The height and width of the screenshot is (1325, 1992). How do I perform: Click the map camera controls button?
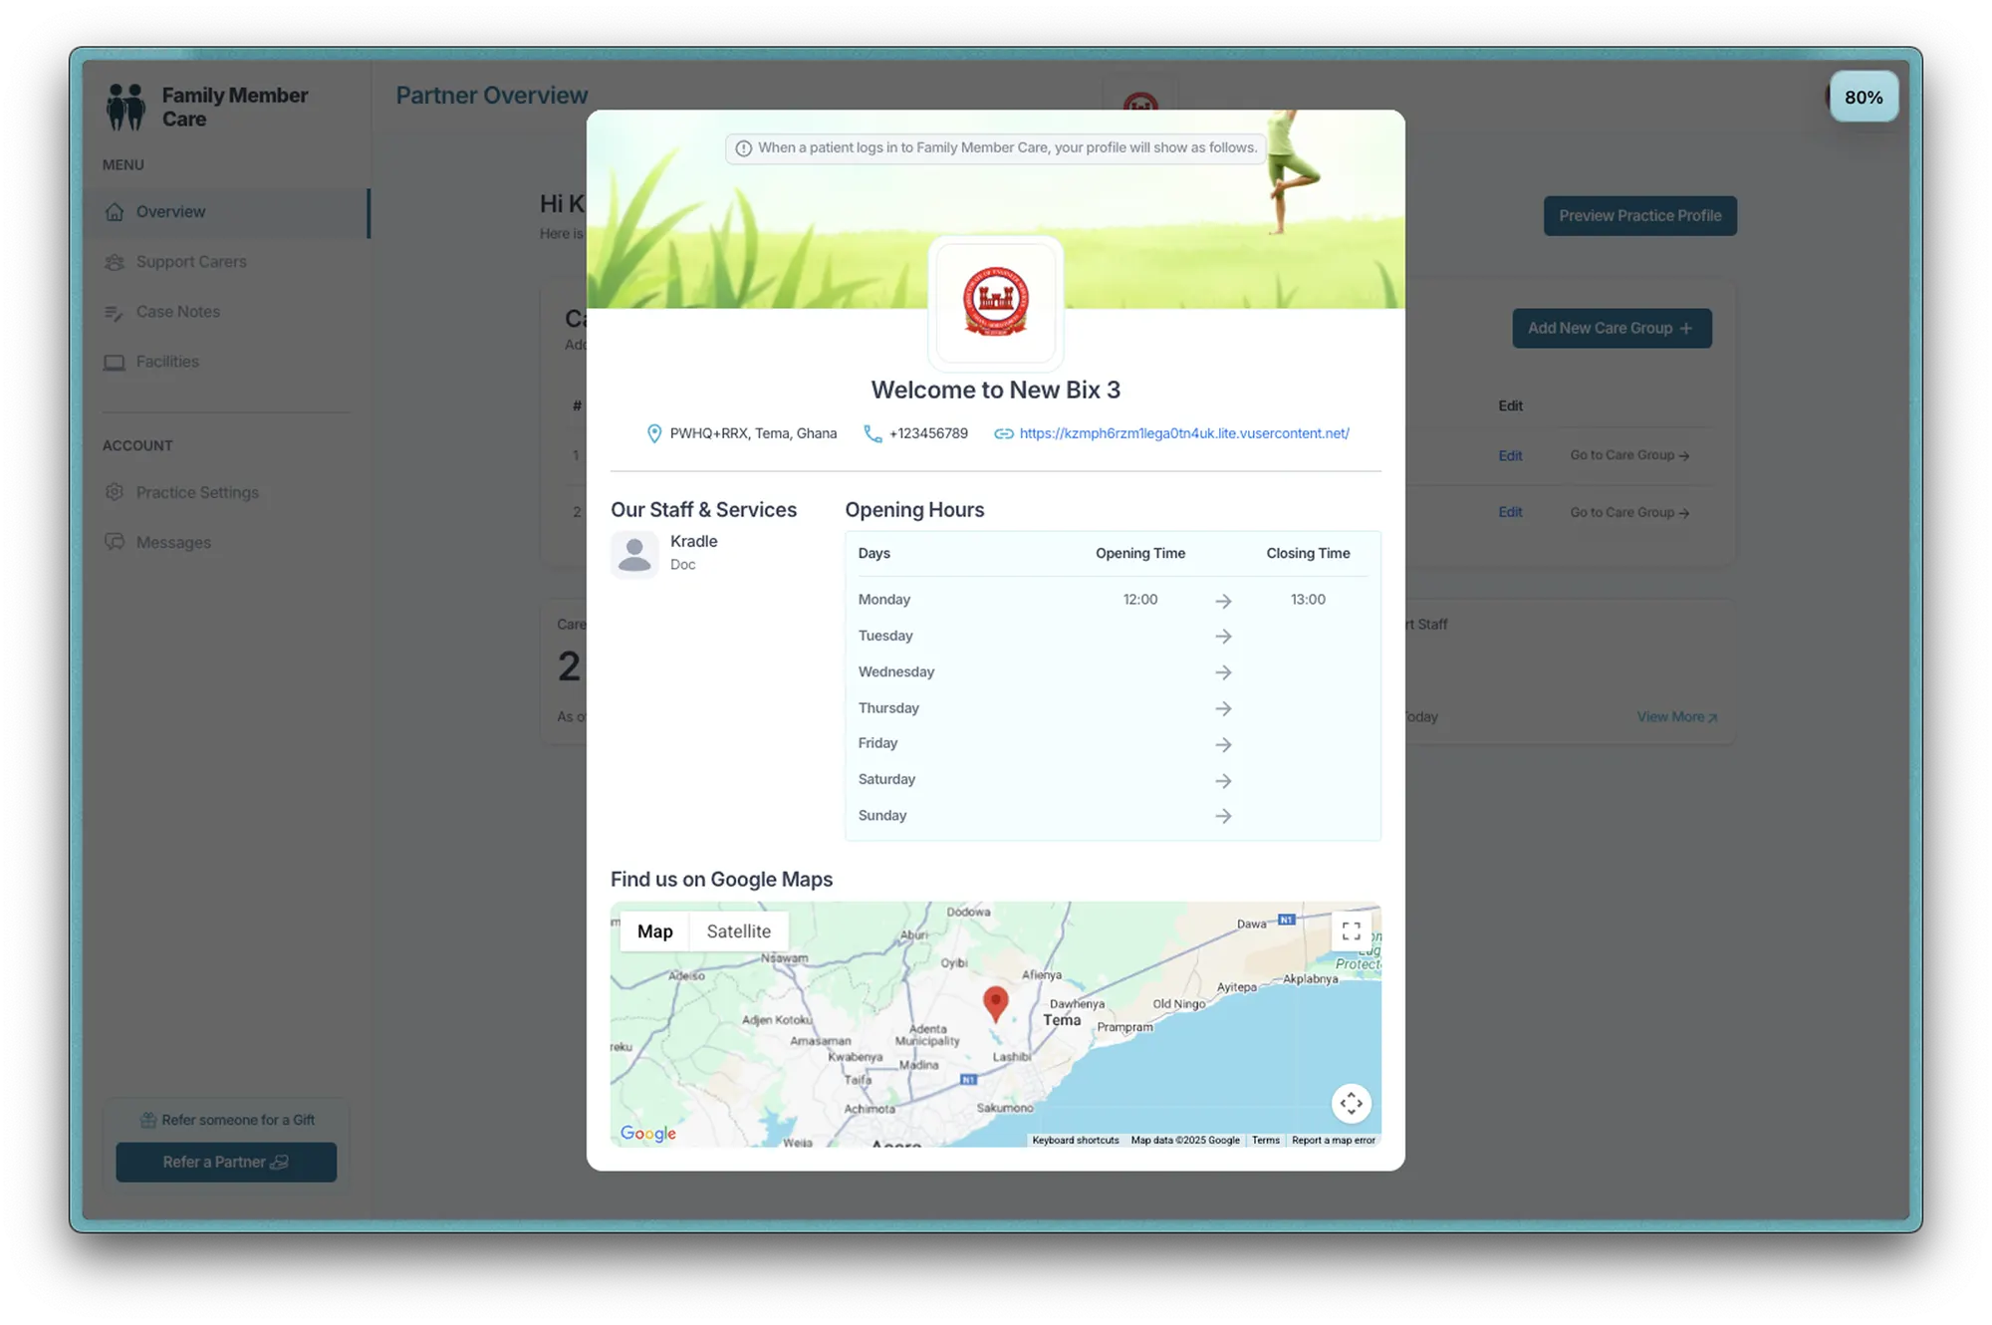[1351, 1103]
